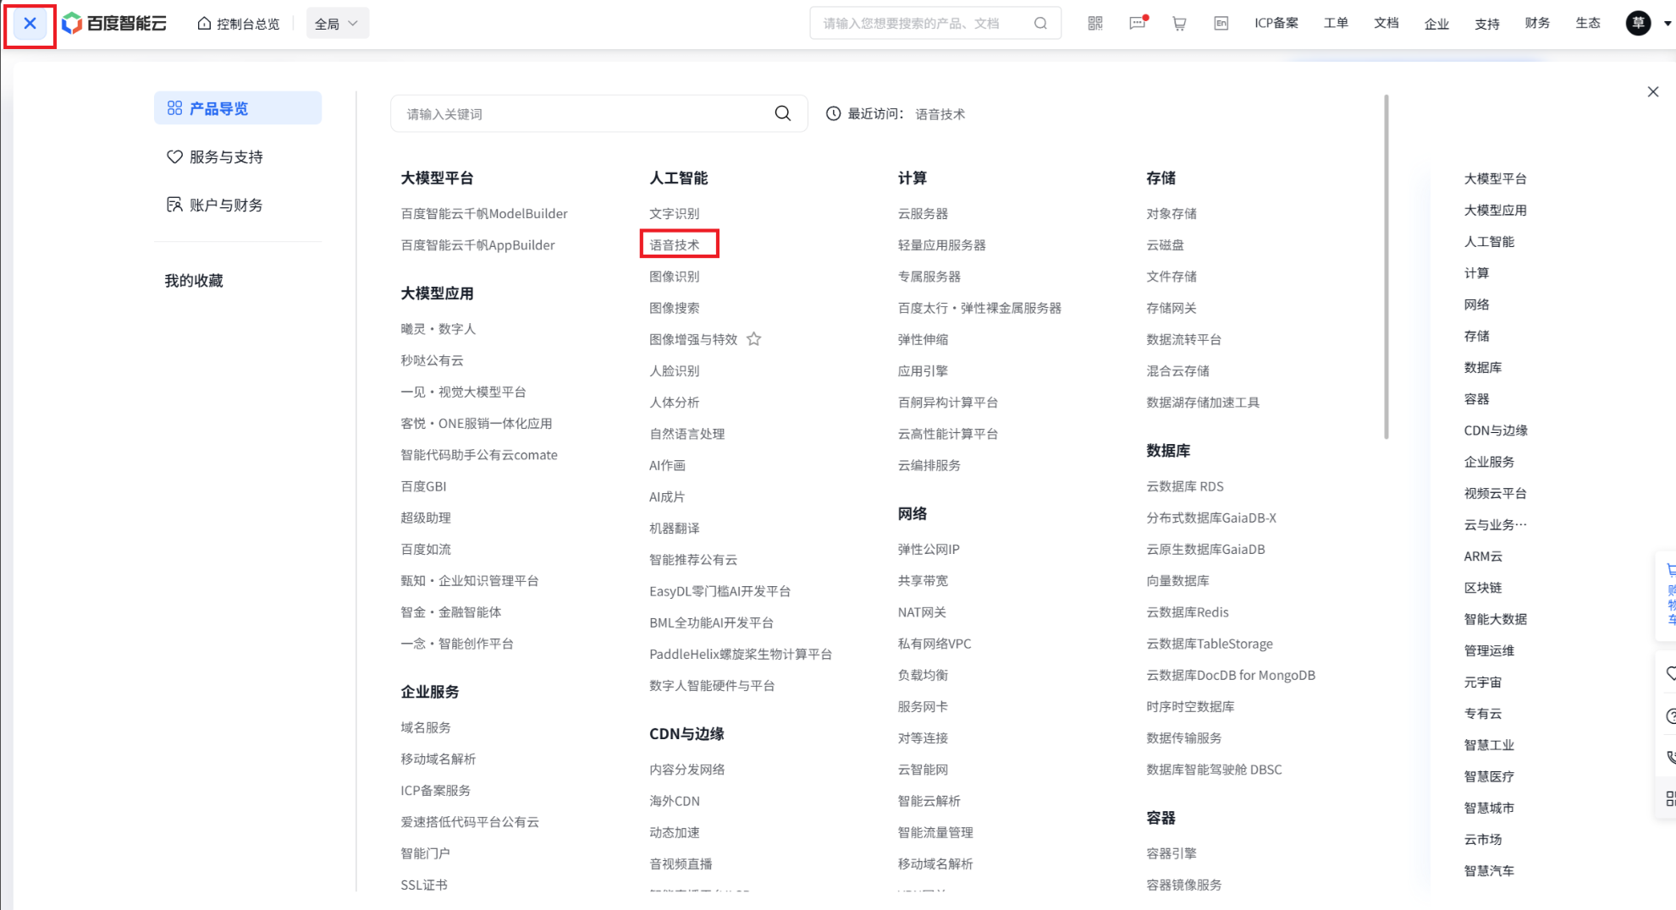
Task: Open 向量数据库 product
Action: click(1177, 581)
